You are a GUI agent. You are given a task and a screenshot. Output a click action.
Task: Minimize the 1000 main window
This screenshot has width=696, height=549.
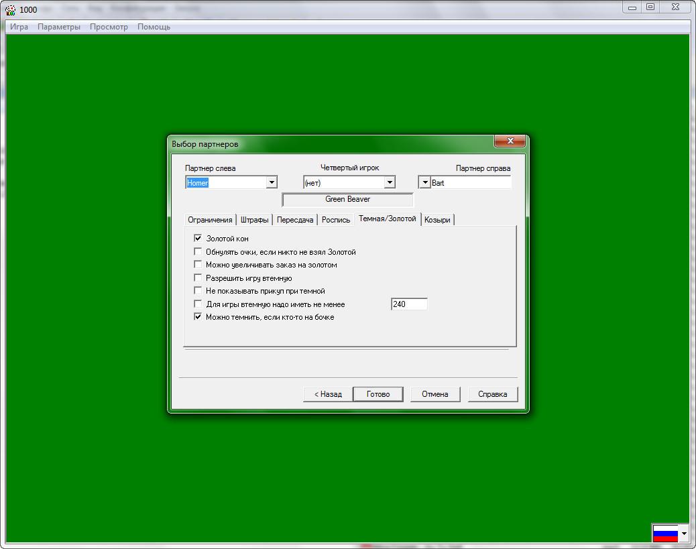(632, 7)
